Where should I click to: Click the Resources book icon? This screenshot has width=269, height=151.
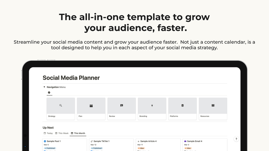coord(213,106)
